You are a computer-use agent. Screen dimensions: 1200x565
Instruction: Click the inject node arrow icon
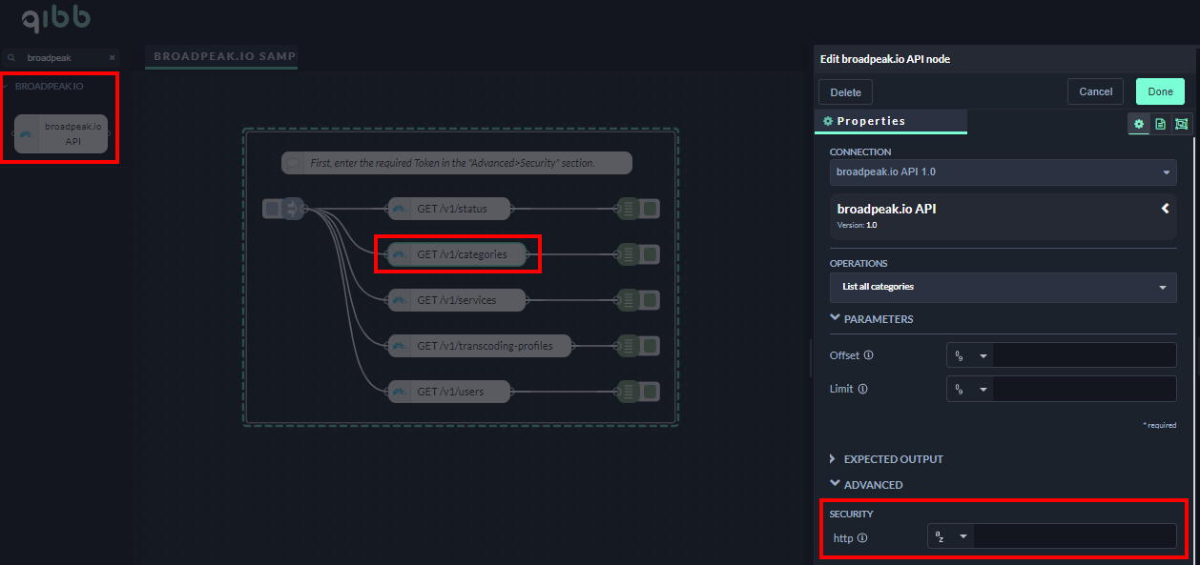coord(293,208)
